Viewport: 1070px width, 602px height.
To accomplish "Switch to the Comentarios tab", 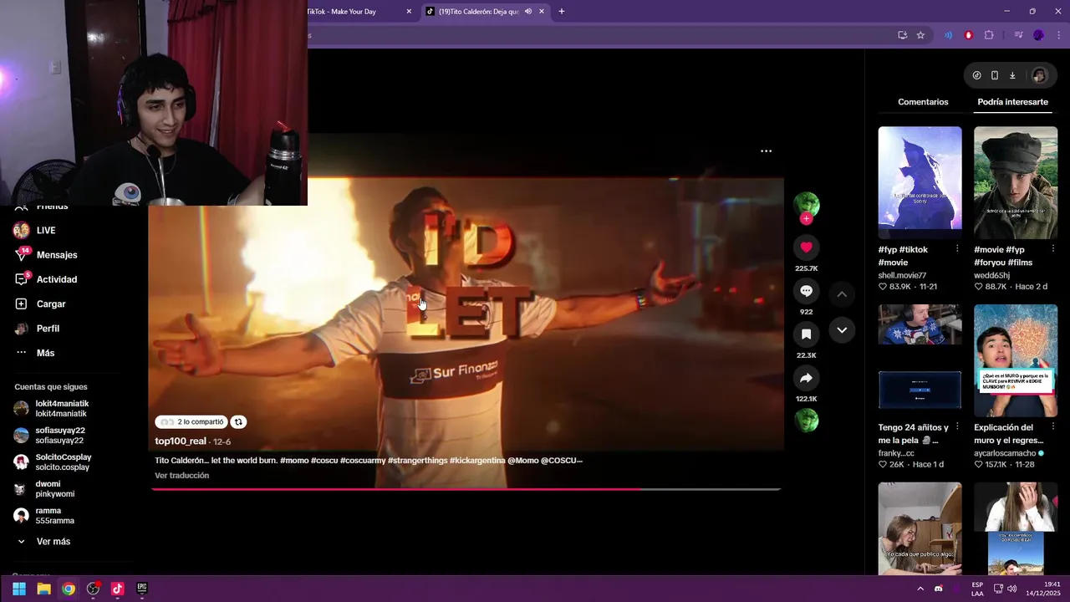I will coord(923,102).
